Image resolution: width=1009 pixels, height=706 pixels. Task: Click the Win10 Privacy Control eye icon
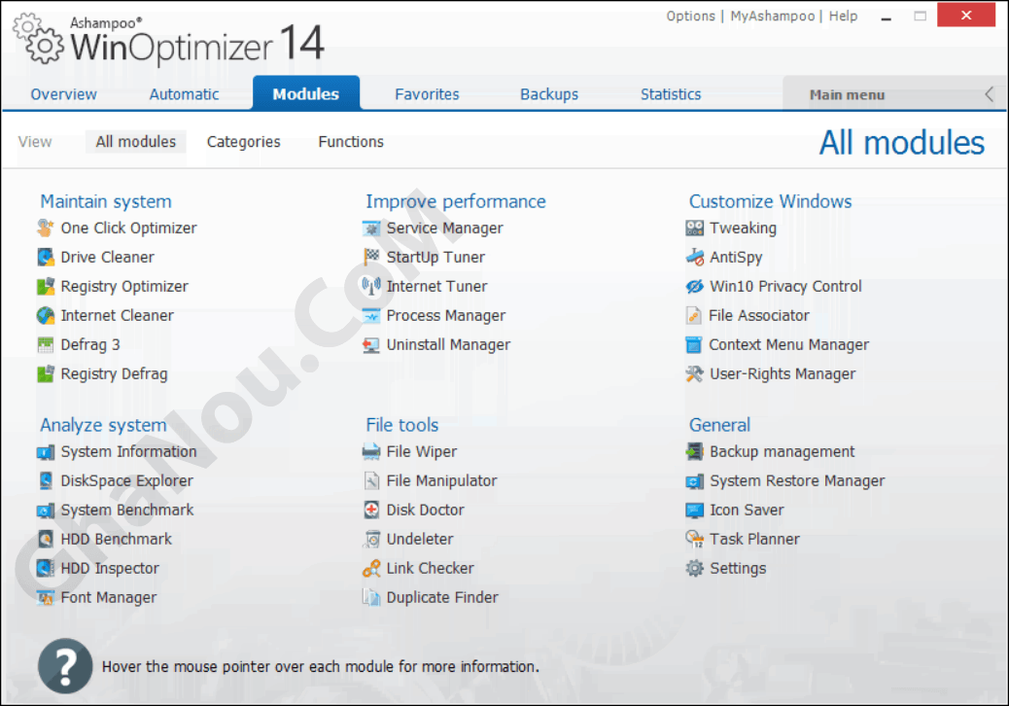(x=694, y=287)
